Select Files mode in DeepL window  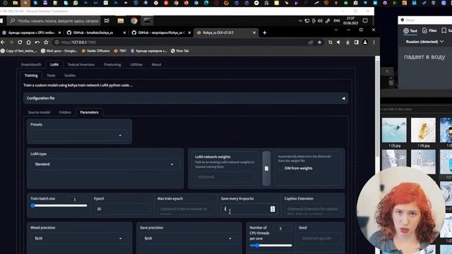429,30
